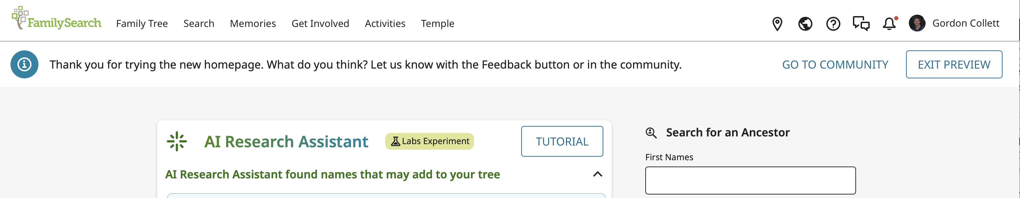
Task: Click into the First Names field
Action: (x=750, y=181)
